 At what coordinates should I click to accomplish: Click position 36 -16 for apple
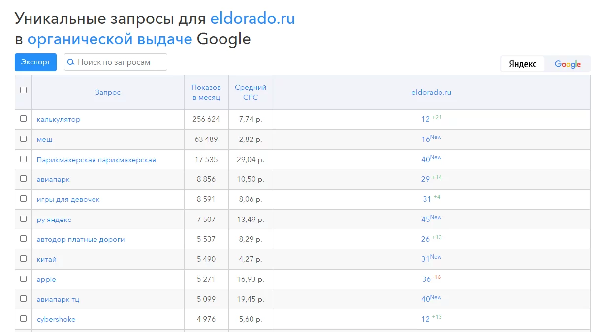(431, 279)
